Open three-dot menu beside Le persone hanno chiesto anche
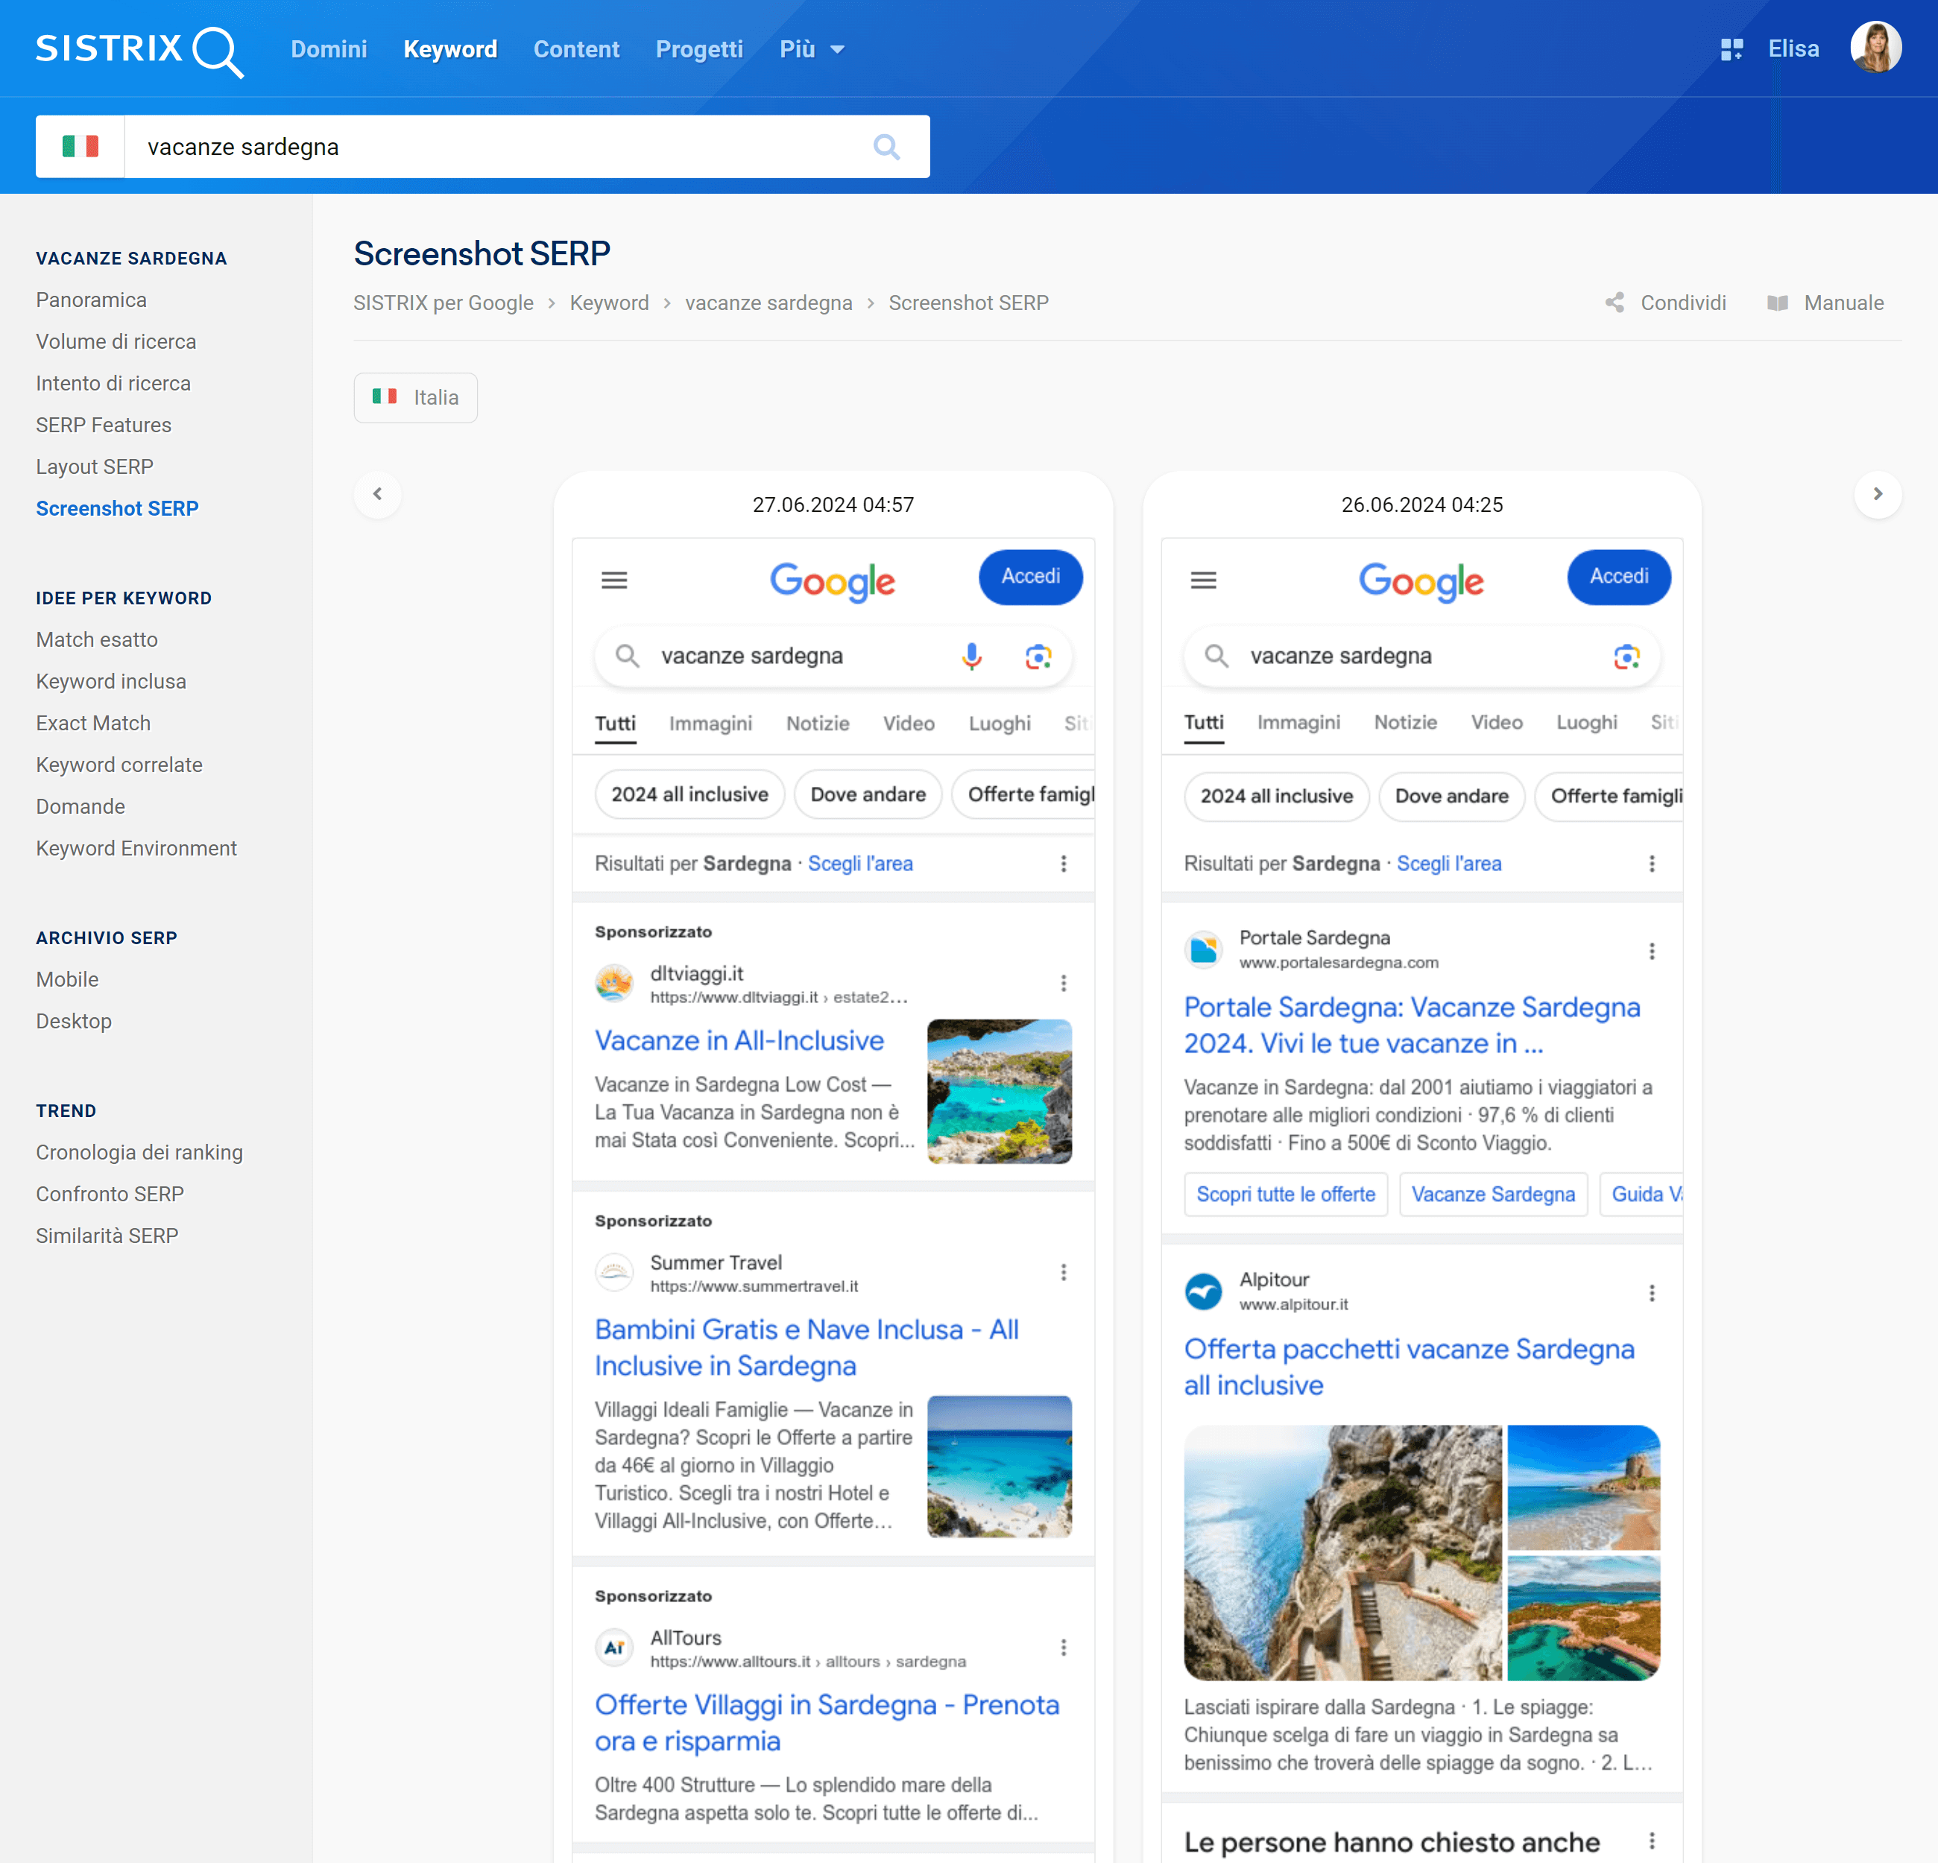Image resolution: width=1938 pixels, height=1863 pixels. point(1651,1840)
